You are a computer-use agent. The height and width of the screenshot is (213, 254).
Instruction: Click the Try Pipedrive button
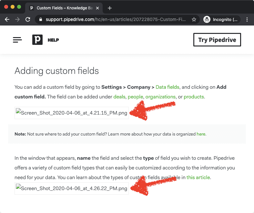[217, 40]
